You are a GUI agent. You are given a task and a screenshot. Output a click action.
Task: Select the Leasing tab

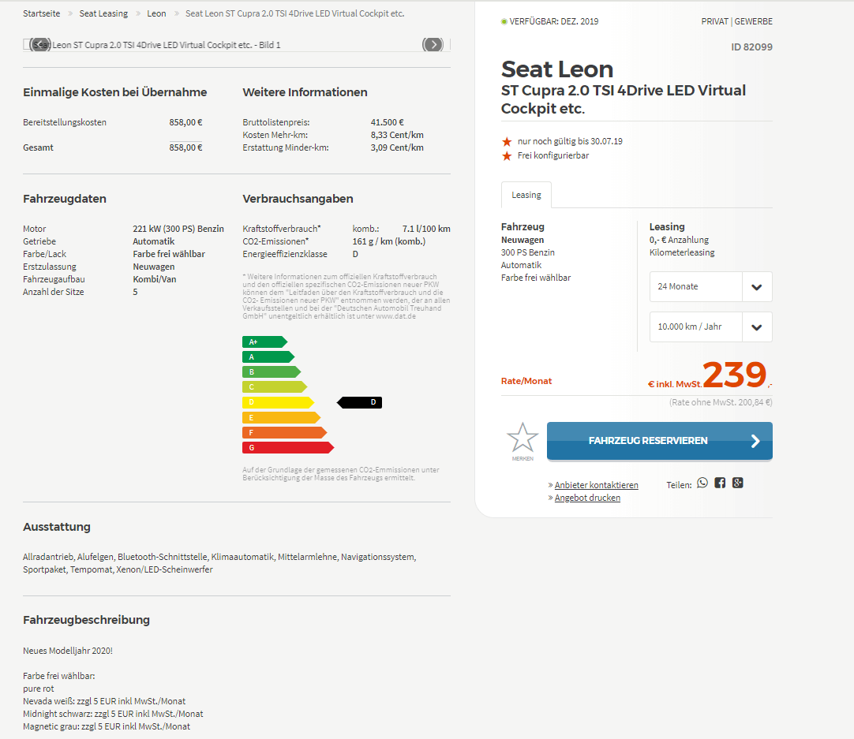point(526,195)
